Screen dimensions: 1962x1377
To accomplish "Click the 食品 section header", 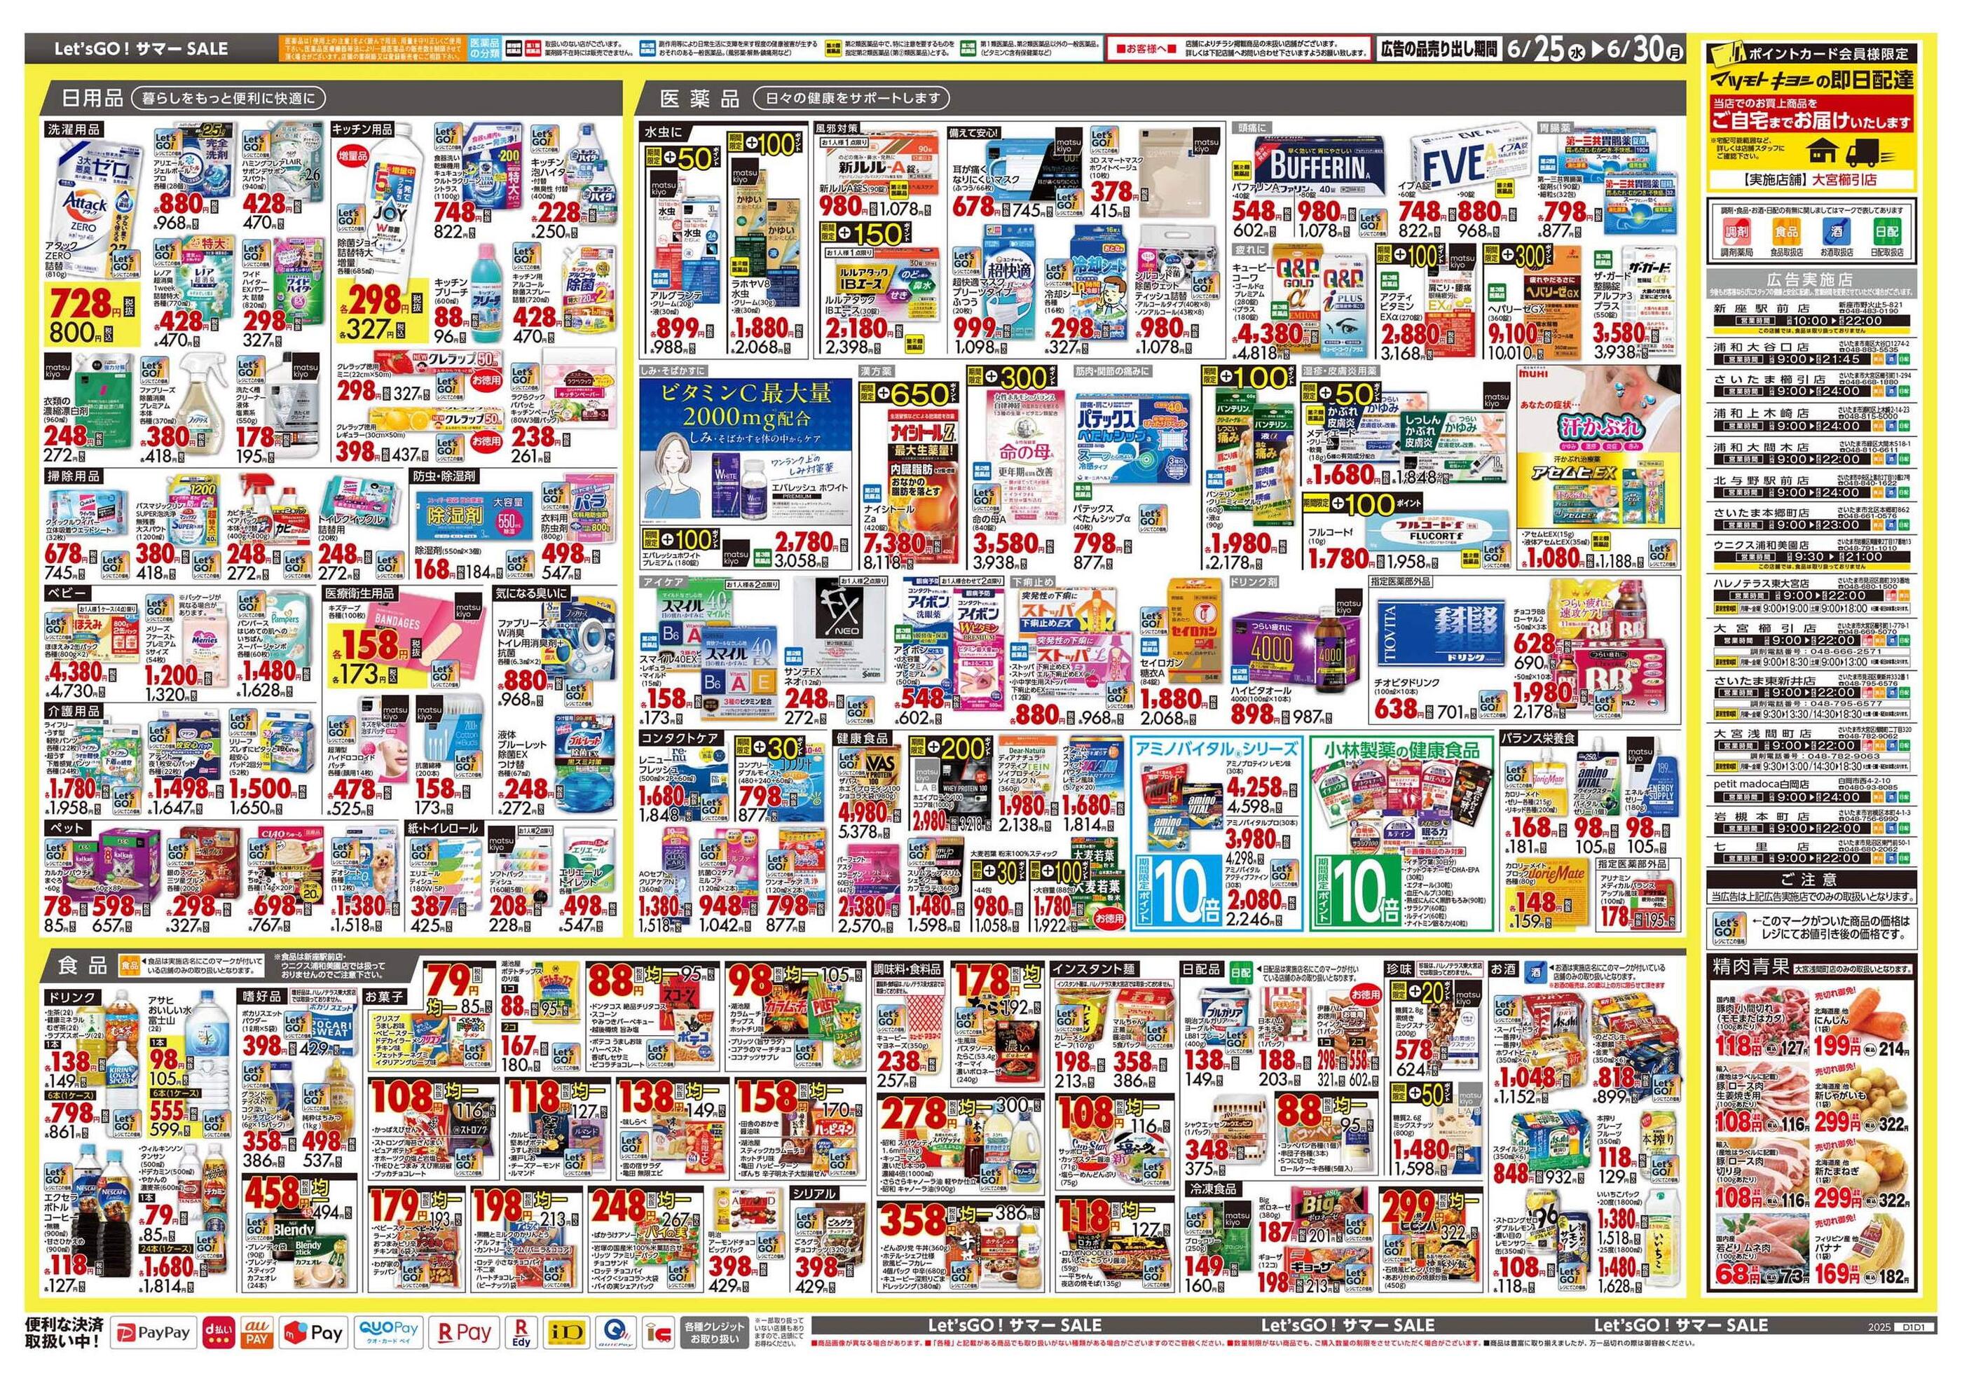I will pyautogui.click(x=82, y=965).
